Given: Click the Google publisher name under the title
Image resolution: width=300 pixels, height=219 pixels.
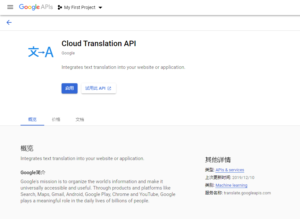Looking at the screenshot, I should (68, 53).
